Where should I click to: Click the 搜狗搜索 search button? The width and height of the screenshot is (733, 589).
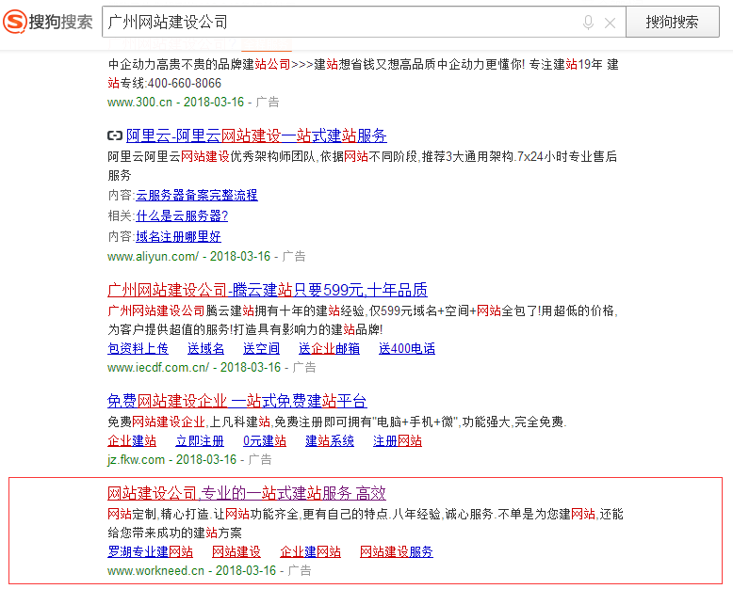click(672, 22)
